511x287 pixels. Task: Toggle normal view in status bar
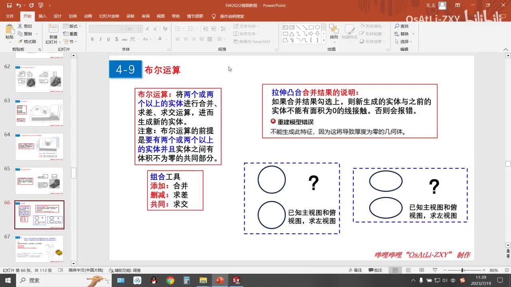click(x=395, y=270)
